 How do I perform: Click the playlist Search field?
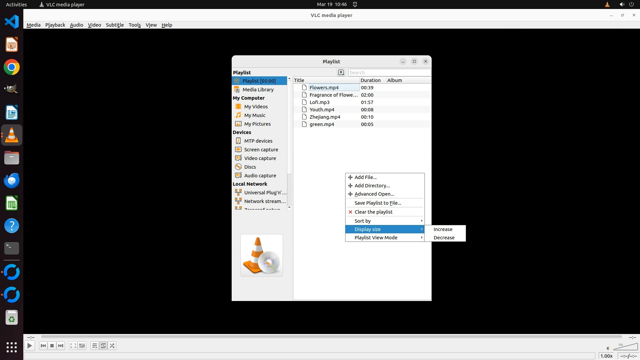coord(389,73)
